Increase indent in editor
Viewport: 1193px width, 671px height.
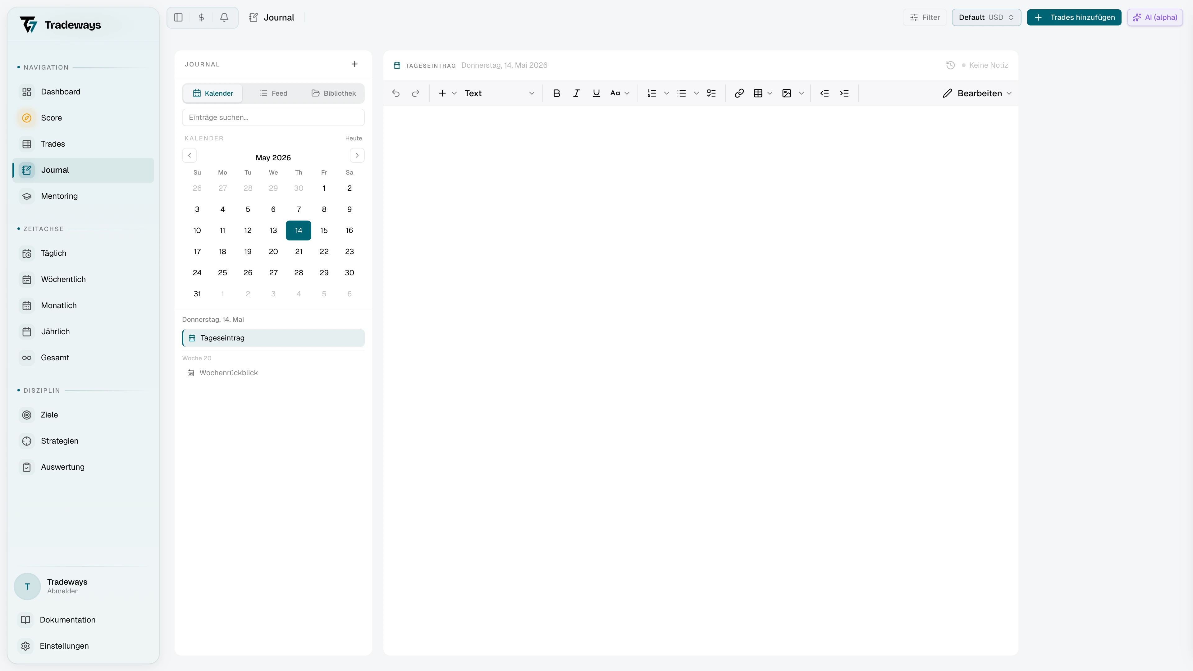point(844,93)
